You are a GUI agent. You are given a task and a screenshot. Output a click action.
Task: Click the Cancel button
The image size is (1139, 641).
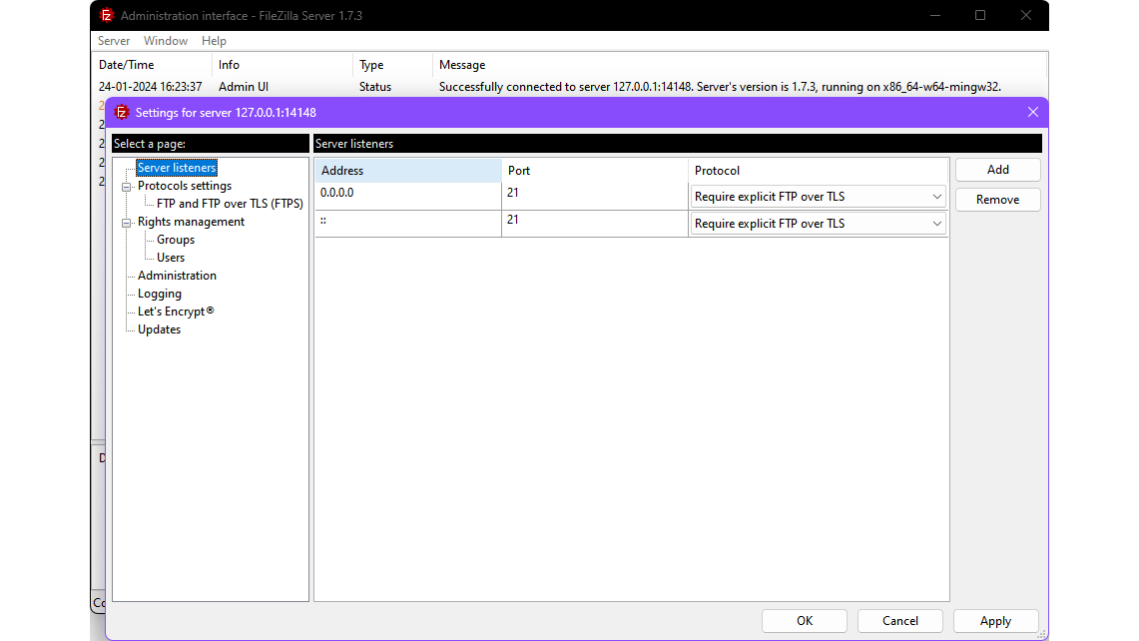900,621
